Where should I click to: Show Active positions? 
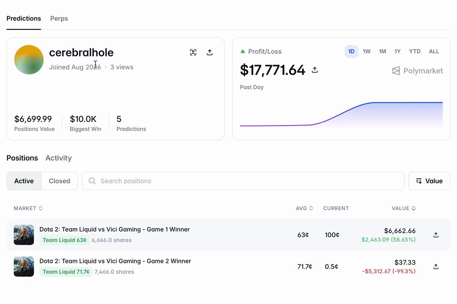coord(24,181)
